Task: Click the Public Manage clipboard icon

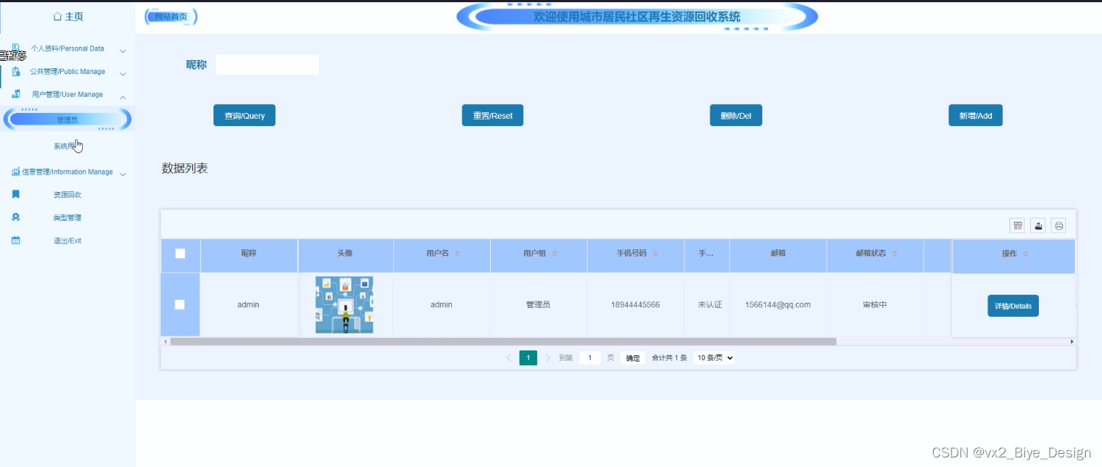Action: click(16, 72)
